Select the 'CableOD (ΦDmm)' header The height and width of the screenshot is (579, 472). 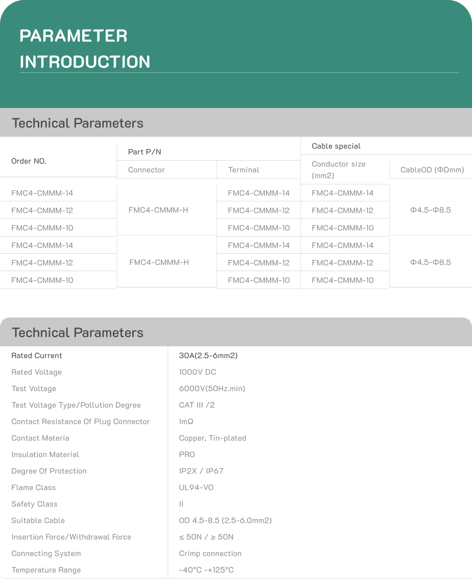(432, 170)
